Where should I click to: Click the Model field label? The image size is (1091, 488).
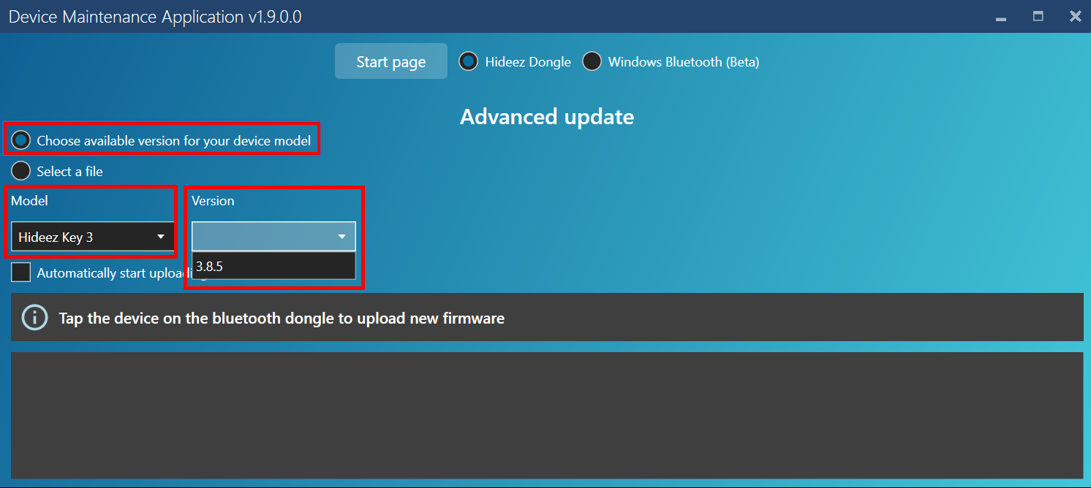(29, 201)
